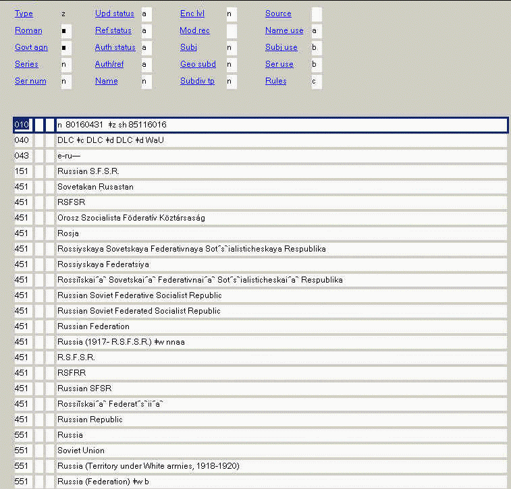Select the "Source" fixed field link
The image size is (511, 489).
tap(278, 13)
